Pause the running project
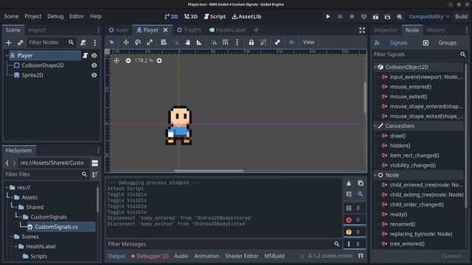 point(340,16)
